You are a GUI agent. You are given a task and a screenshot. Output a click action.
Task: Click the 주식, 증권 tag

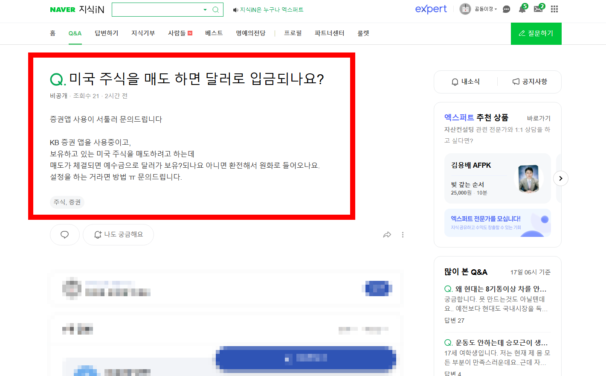point(67,202)
